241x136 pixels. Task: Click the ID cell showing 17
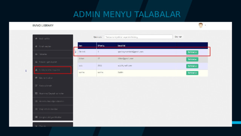click(x=99, y=59)
